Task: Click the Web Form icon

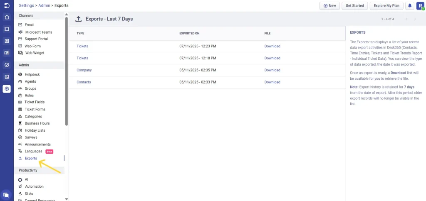Action: pos(20,46)
